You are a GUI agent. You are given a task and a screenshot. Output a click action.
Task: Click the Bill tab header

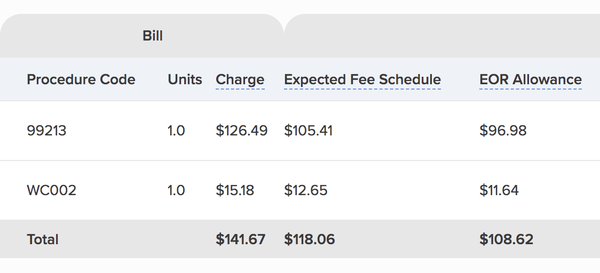click(153, 36)
